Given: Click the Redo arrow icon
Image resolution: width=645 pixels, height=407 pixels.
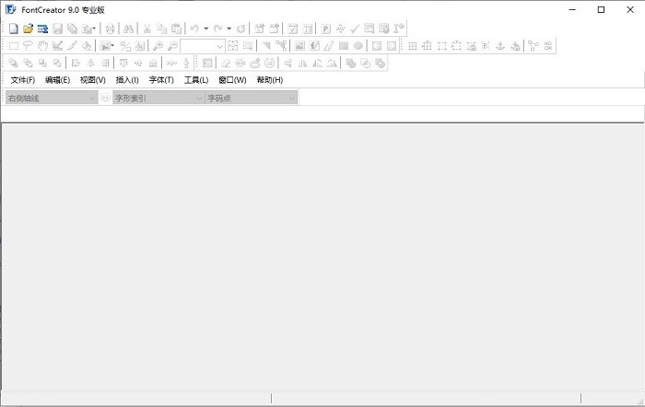Looking at the screenshot, I should tap(218, 29).
